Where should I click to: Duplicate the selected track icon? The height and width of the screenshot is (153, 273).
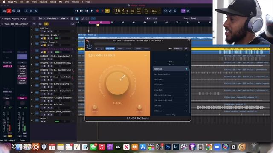point(40,24)
